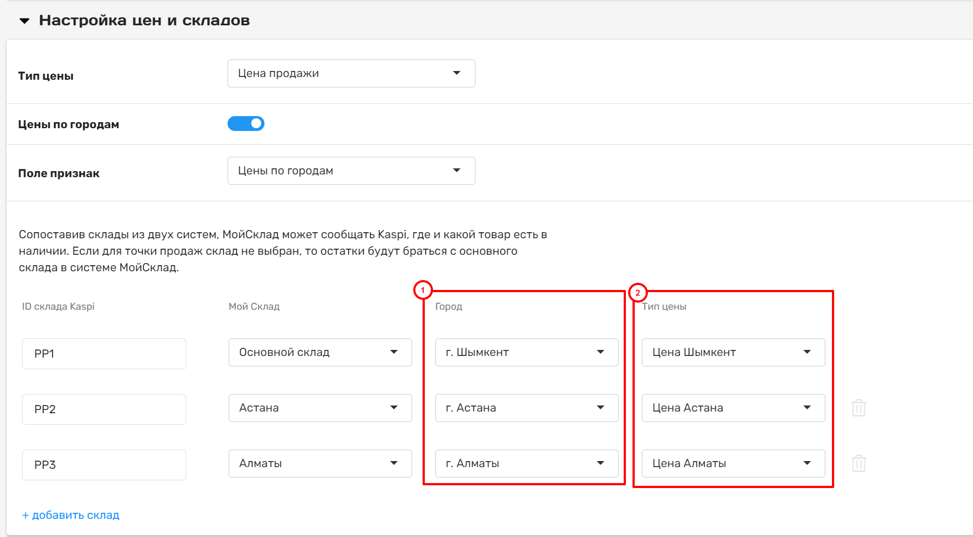
Task: Open the Цена Астана price type dropdown
Action: click(733, 408)
